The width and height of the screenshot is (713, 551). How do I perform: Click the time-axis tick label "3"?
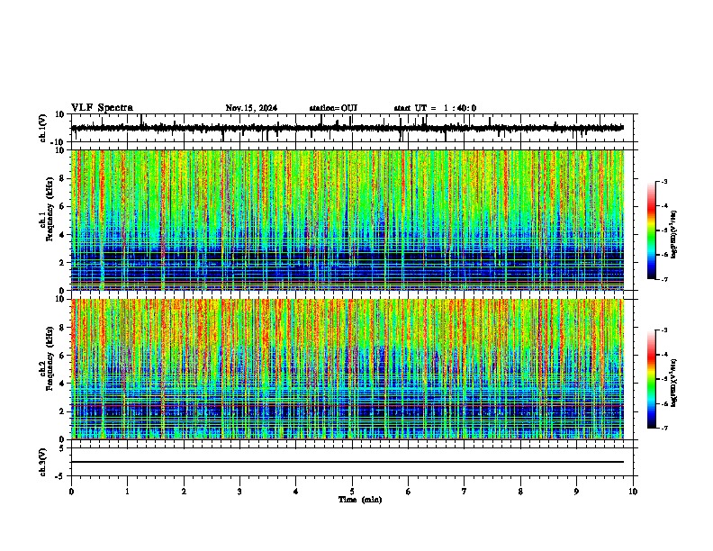239,492
